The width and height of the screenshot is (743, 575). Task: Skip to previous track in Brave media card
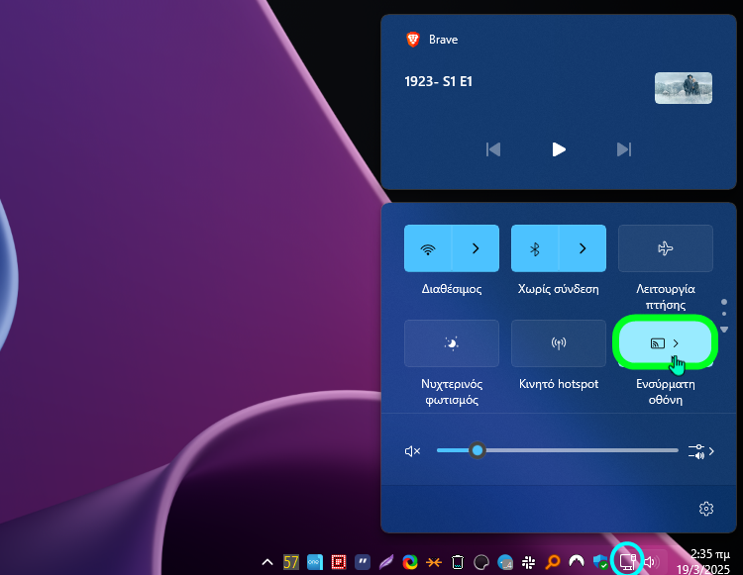[493, 149]
